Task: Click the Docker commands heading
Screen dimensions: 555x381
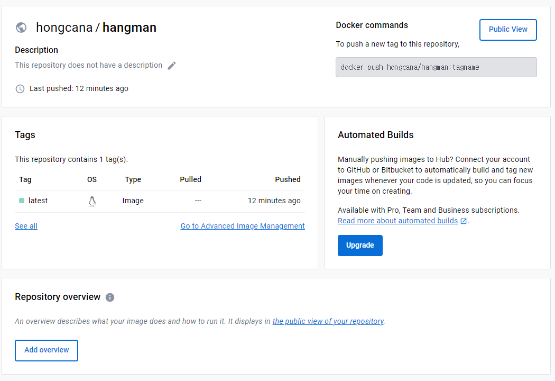Action: (x=372, y=25)
